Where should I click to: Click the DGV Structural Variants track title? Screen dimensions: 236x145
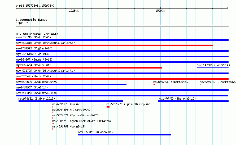click(37, 34)
